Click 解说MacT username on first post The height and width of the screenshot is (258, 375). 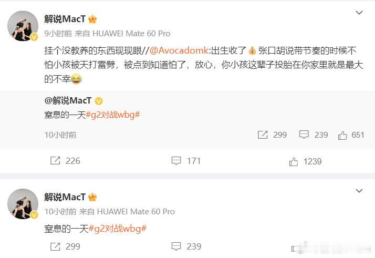coord(65,19)
